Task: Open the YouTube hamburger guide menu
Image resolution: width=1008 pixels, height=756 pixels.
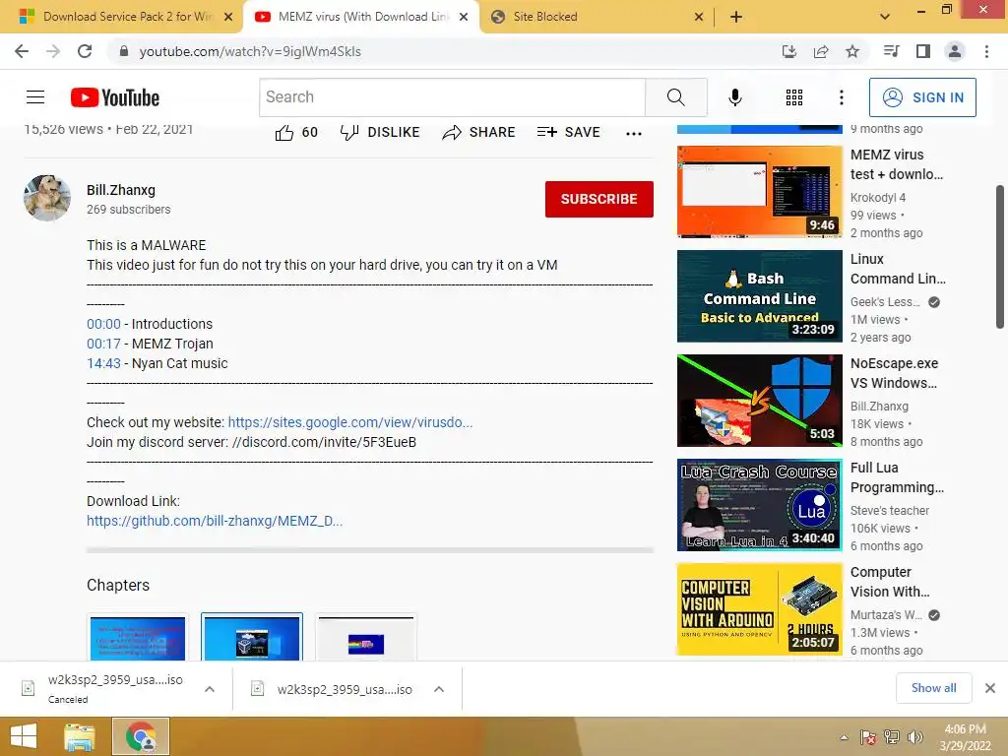Action: pos(35,97)
